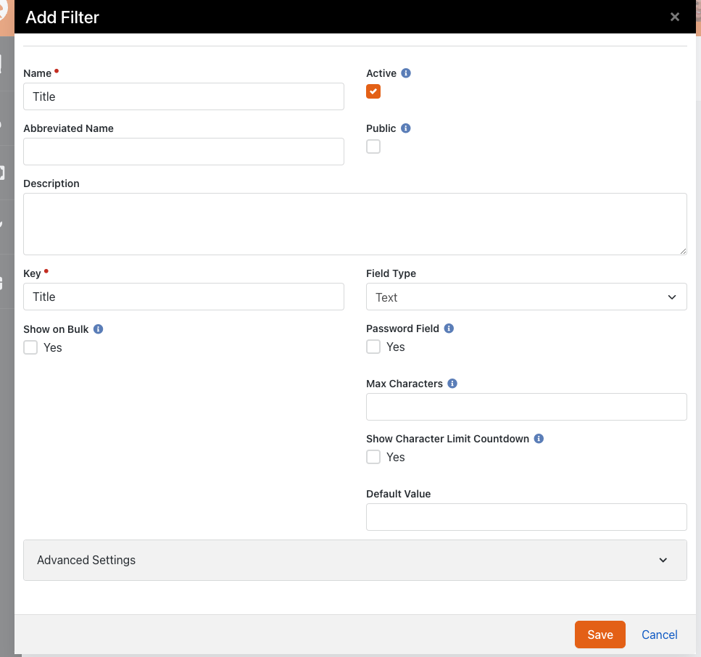Check Password Field Yes checkbox
The height and width of the screenshot is (657, 701).
(373, 347)
